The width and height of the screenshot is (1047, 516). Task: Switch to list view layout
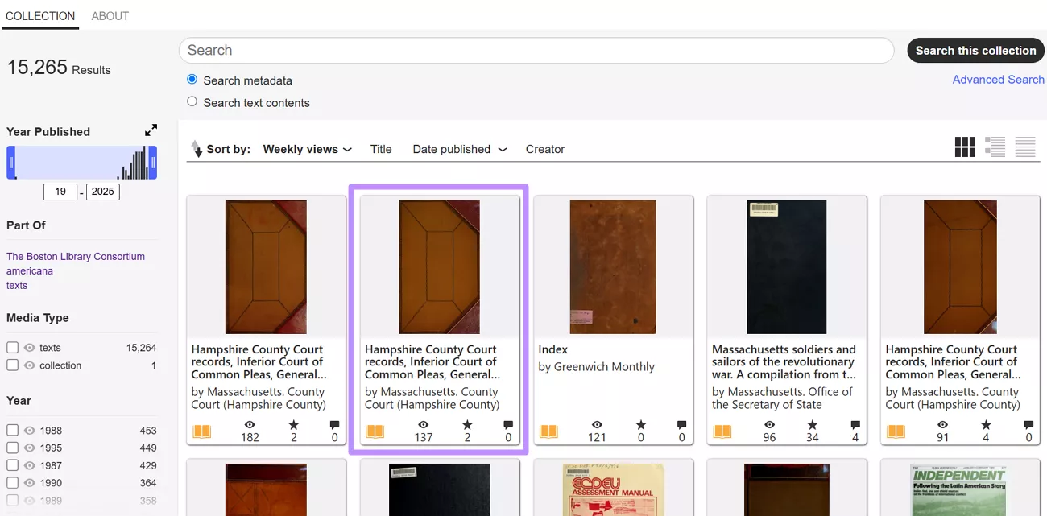pos(995,147)
